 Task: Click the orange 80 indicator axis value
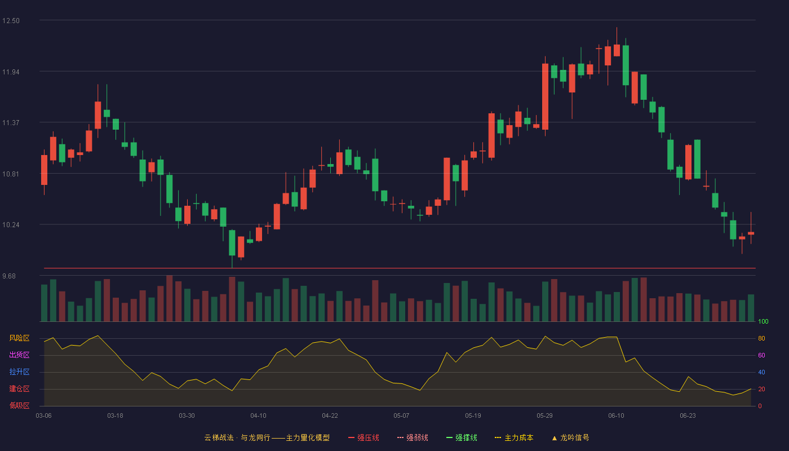pyautogui.click(x=761, y=339)
